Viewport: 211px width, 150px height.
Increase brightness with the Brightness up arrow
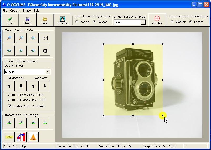(x=9, y=86)
